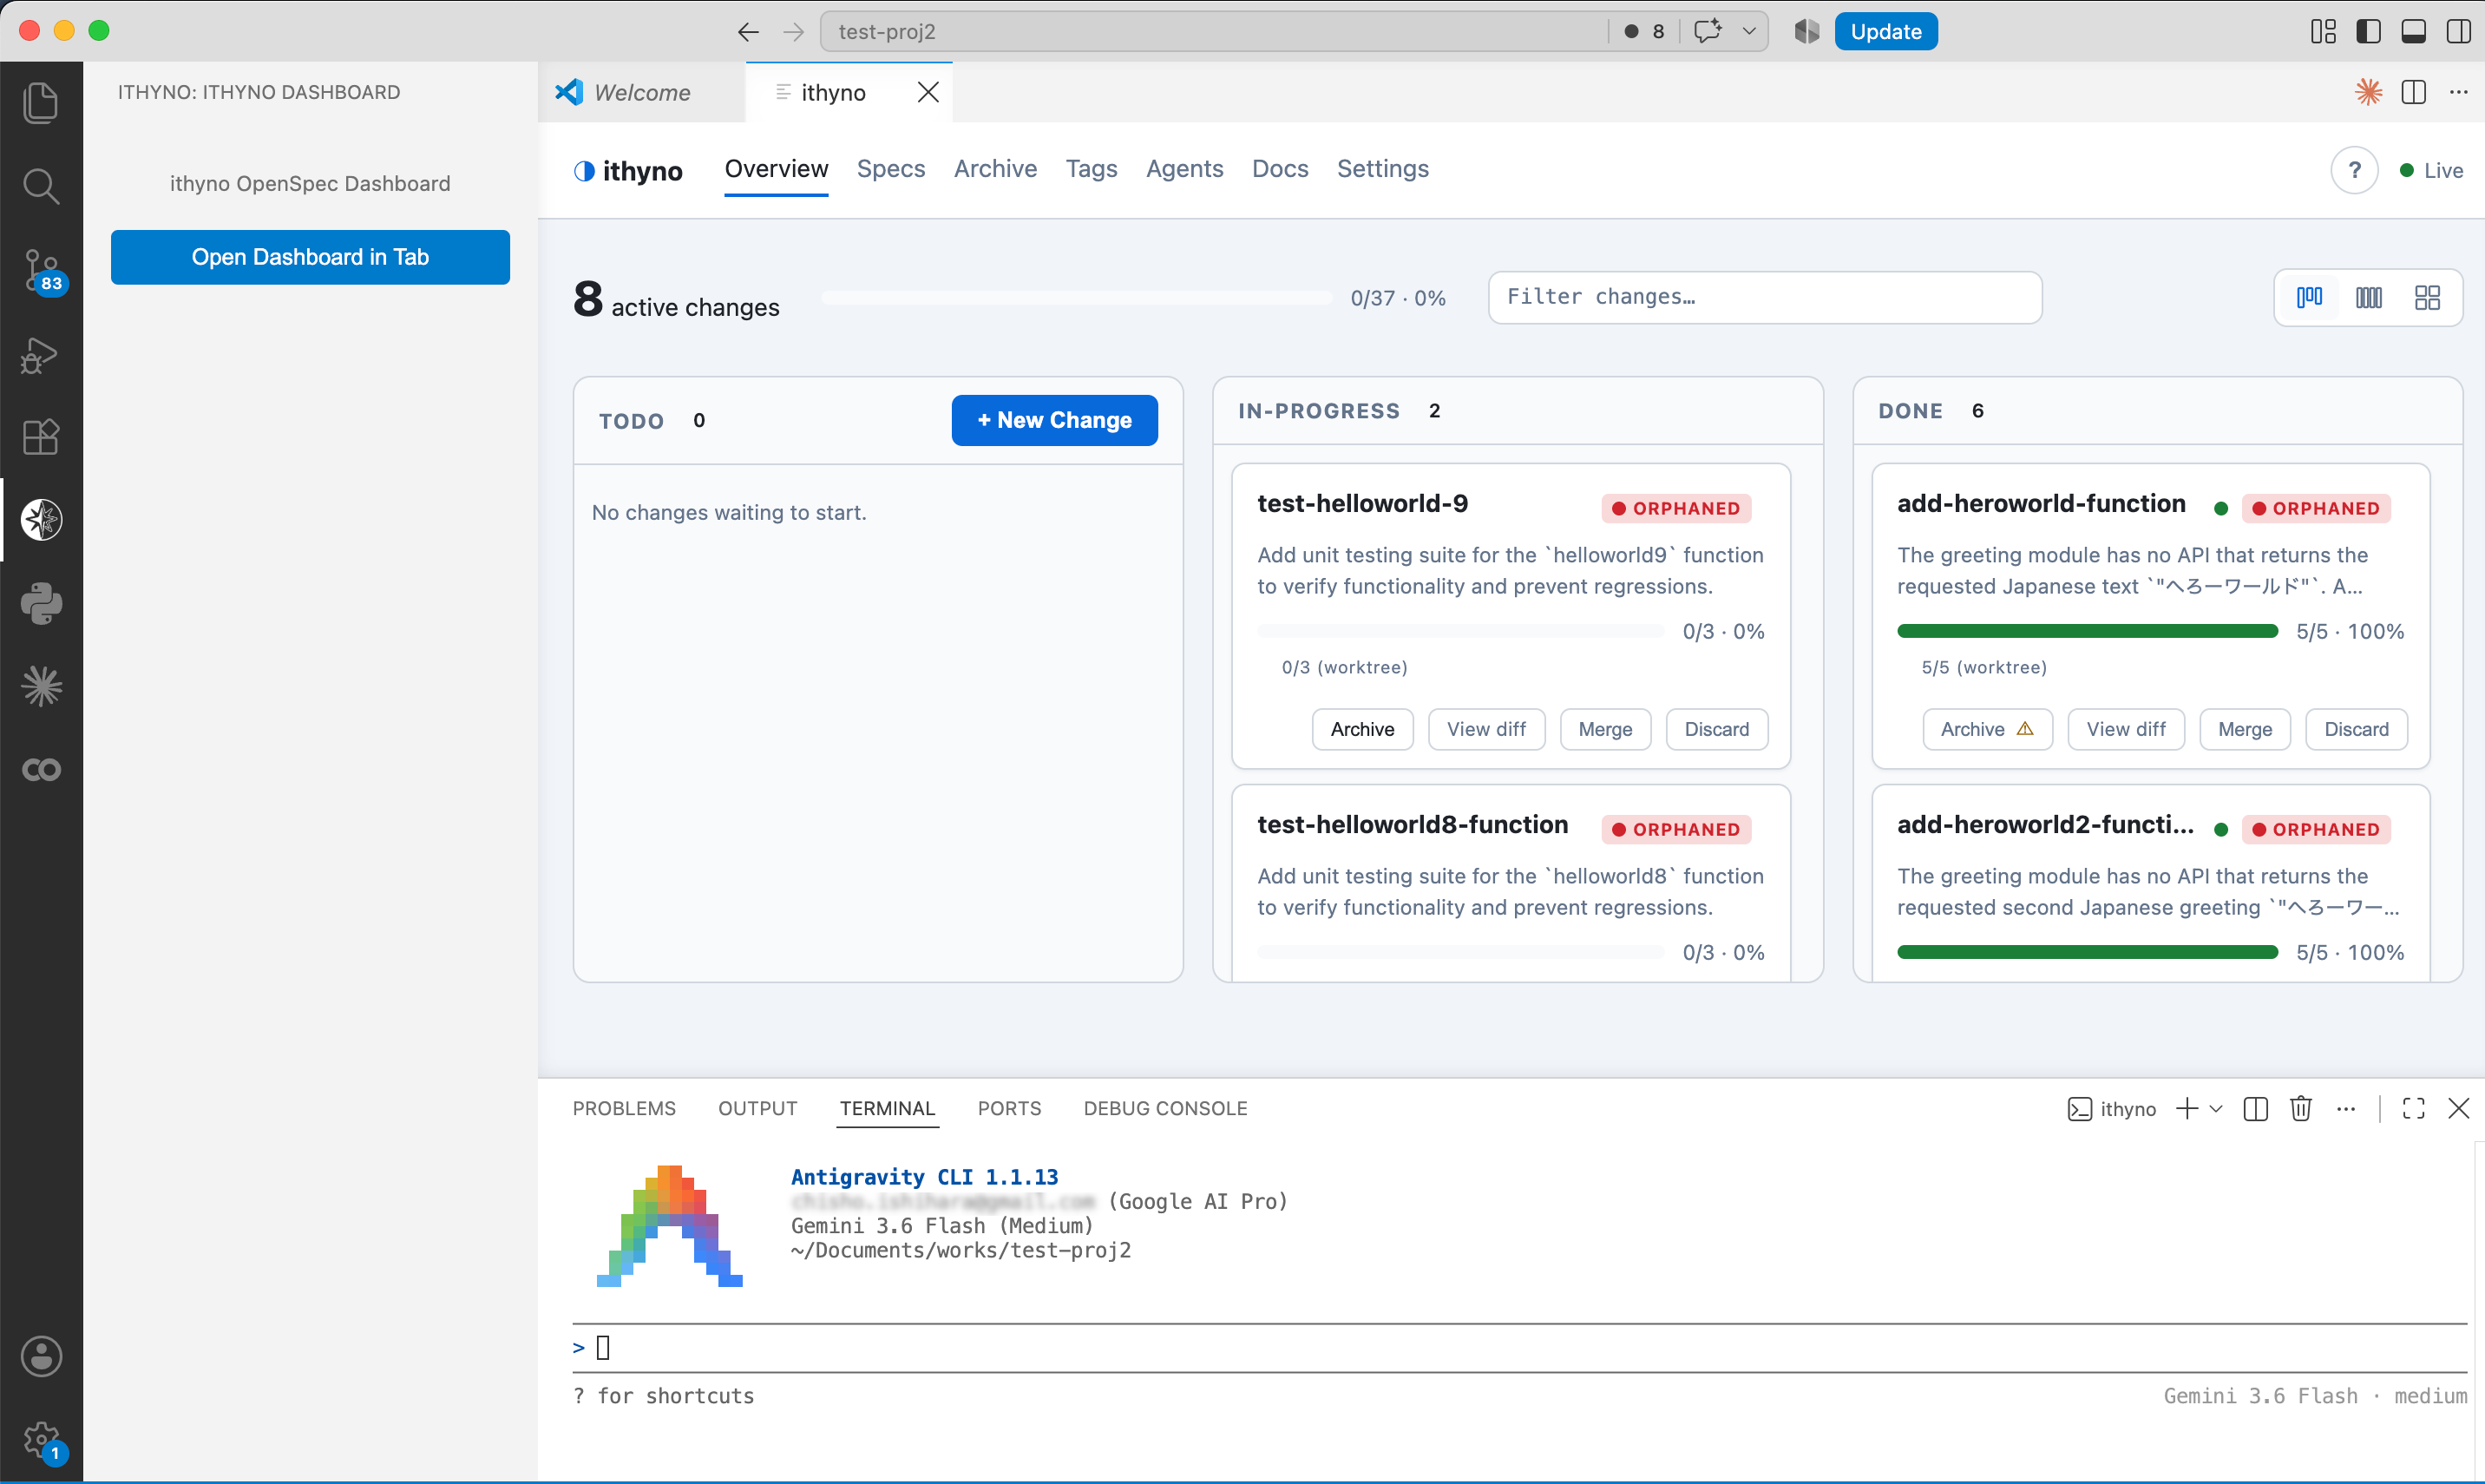Open the CO icon view in activity bar
This screenshot has height=1484, width=2485.
click(x=41, y=770)
